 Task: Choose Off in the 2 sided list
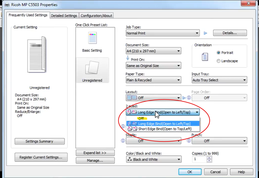[163, 118]
